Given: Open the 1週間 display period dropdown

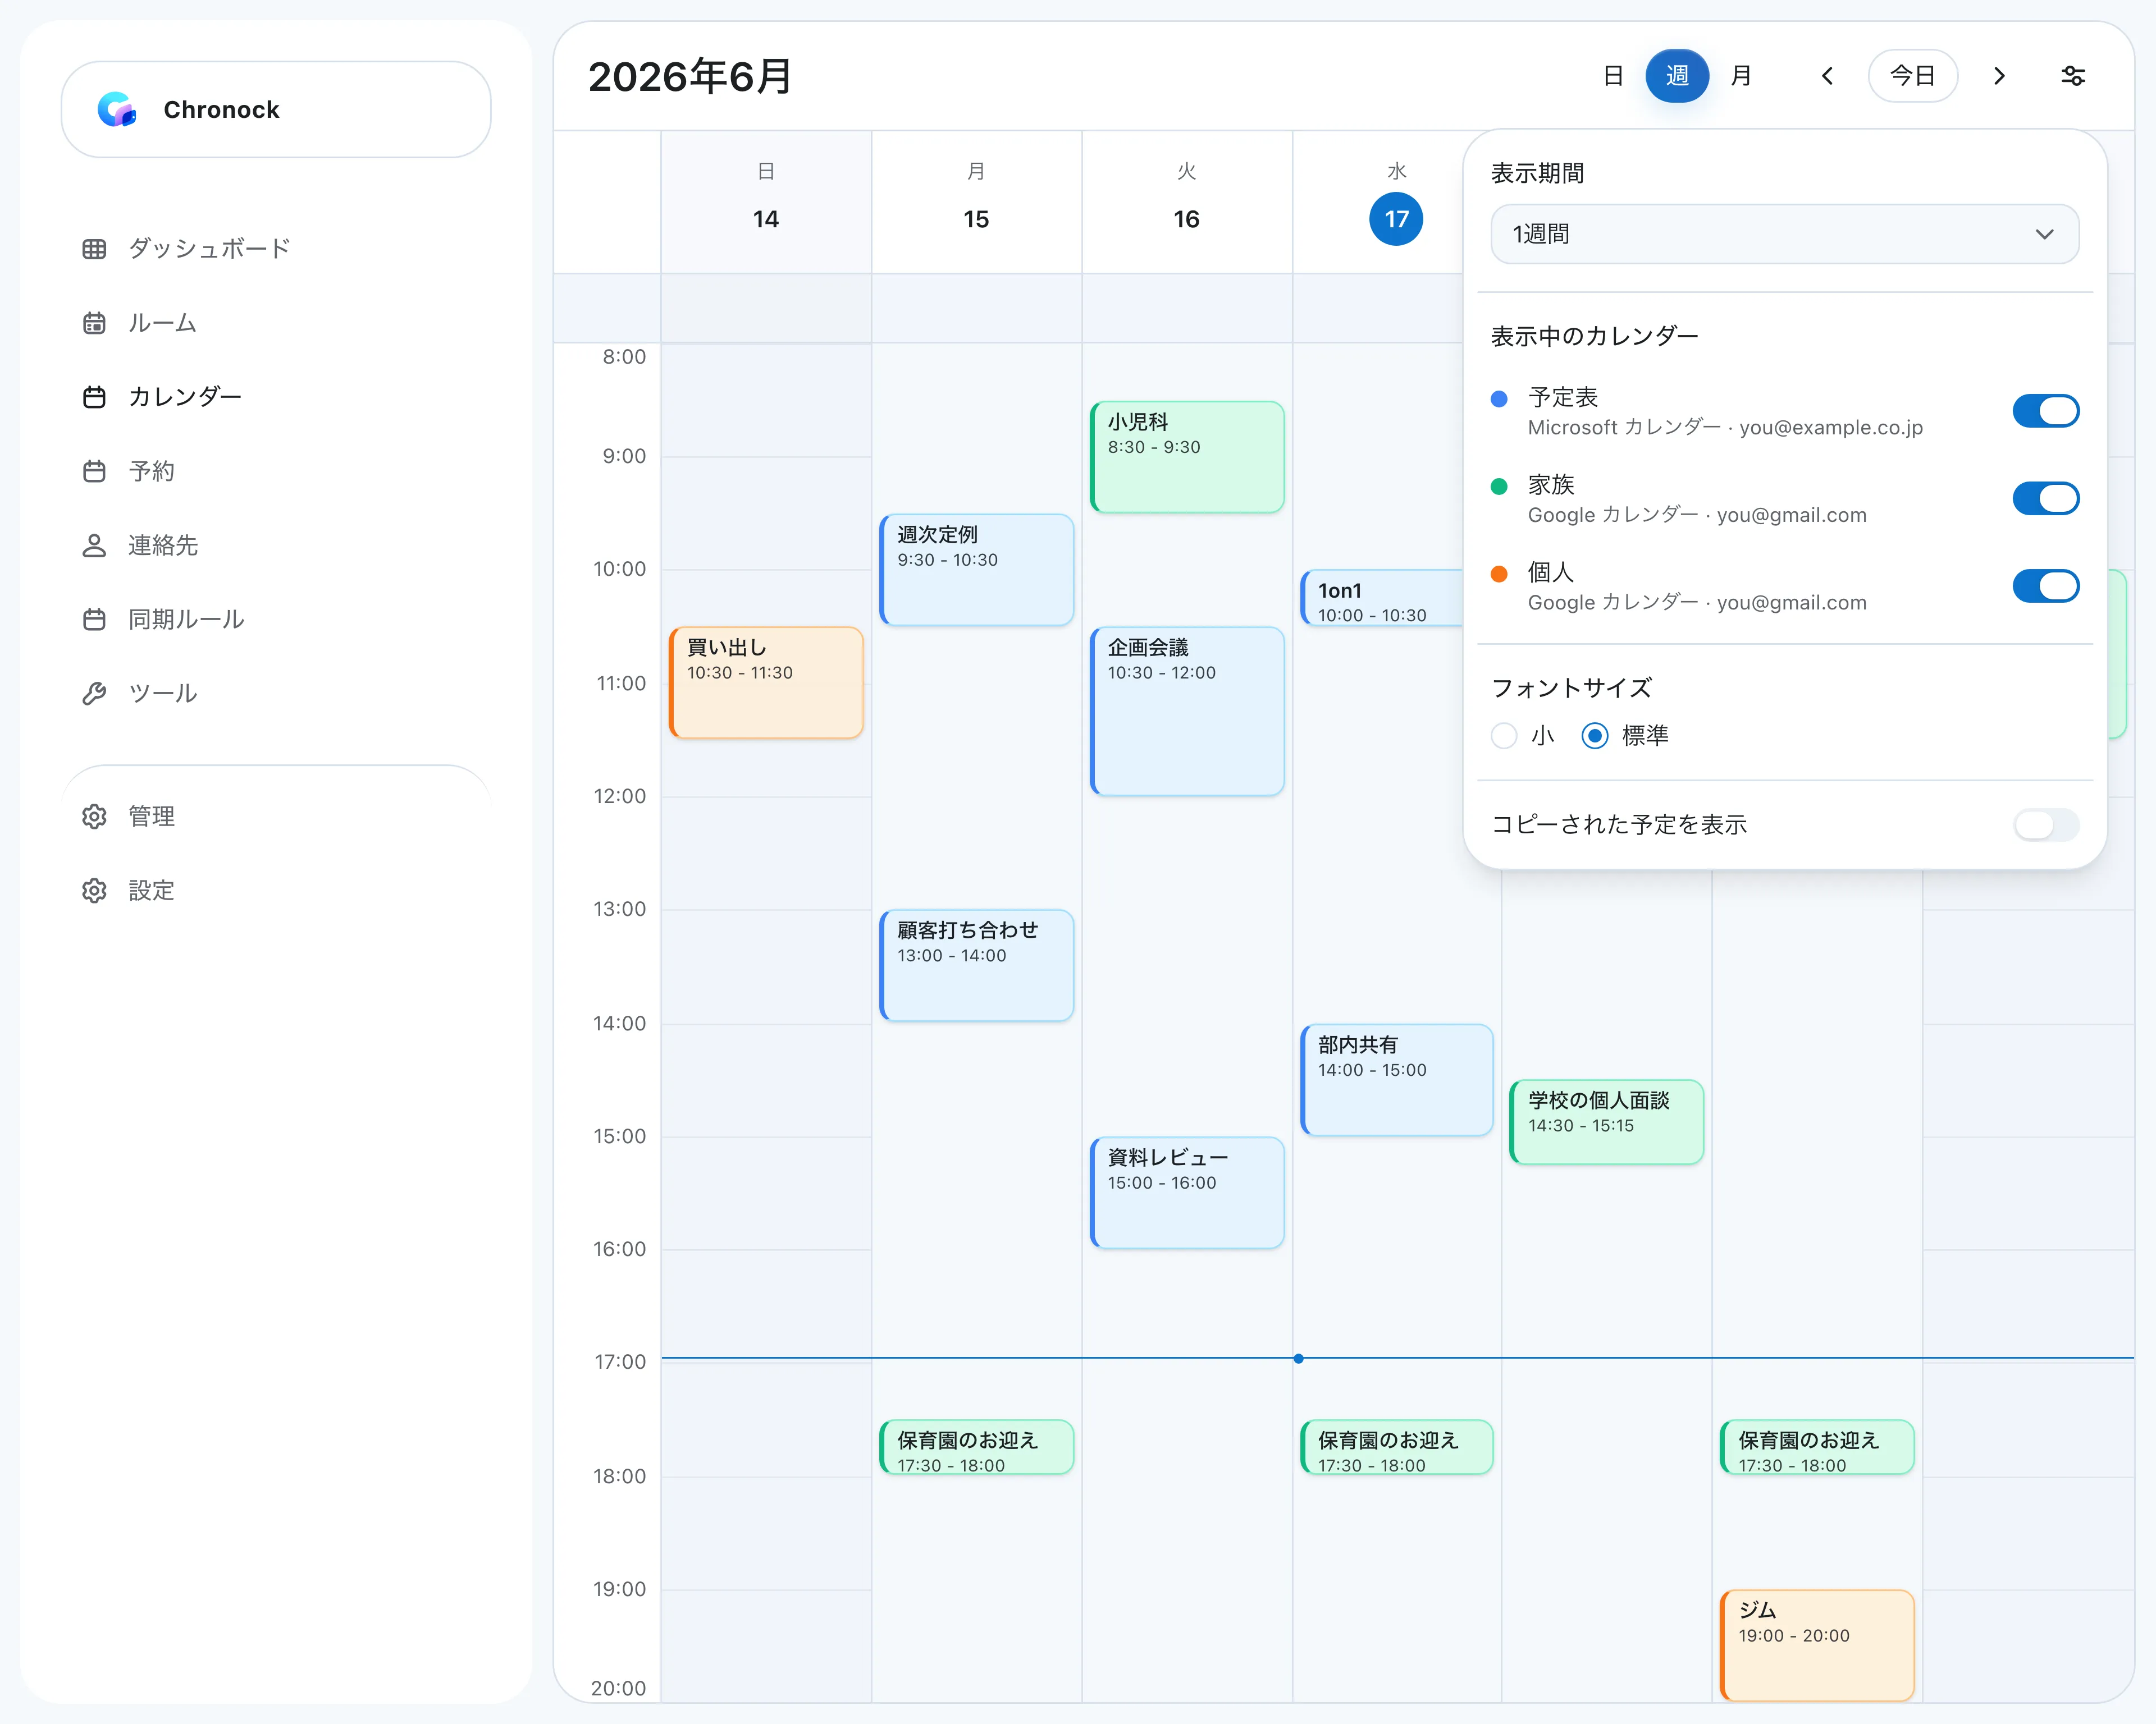Looking at the screenshot, I should [x=1784, y=234].
